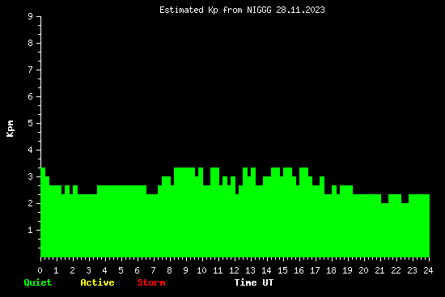Click the hour 15 tick label
Screen dimensions: 445x297
point(282,270)
